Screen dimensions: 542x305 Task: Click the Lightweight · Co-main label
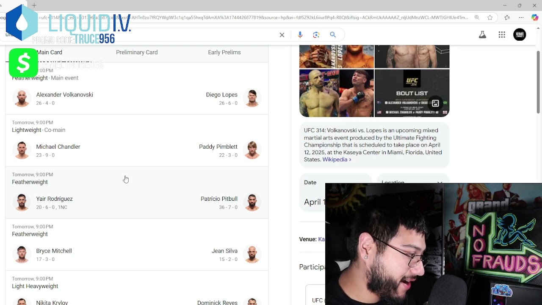click(39, 130)
